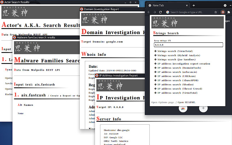Run IP address search (Shodan)
Screen dimensions: 232x145
coord(175,84)
